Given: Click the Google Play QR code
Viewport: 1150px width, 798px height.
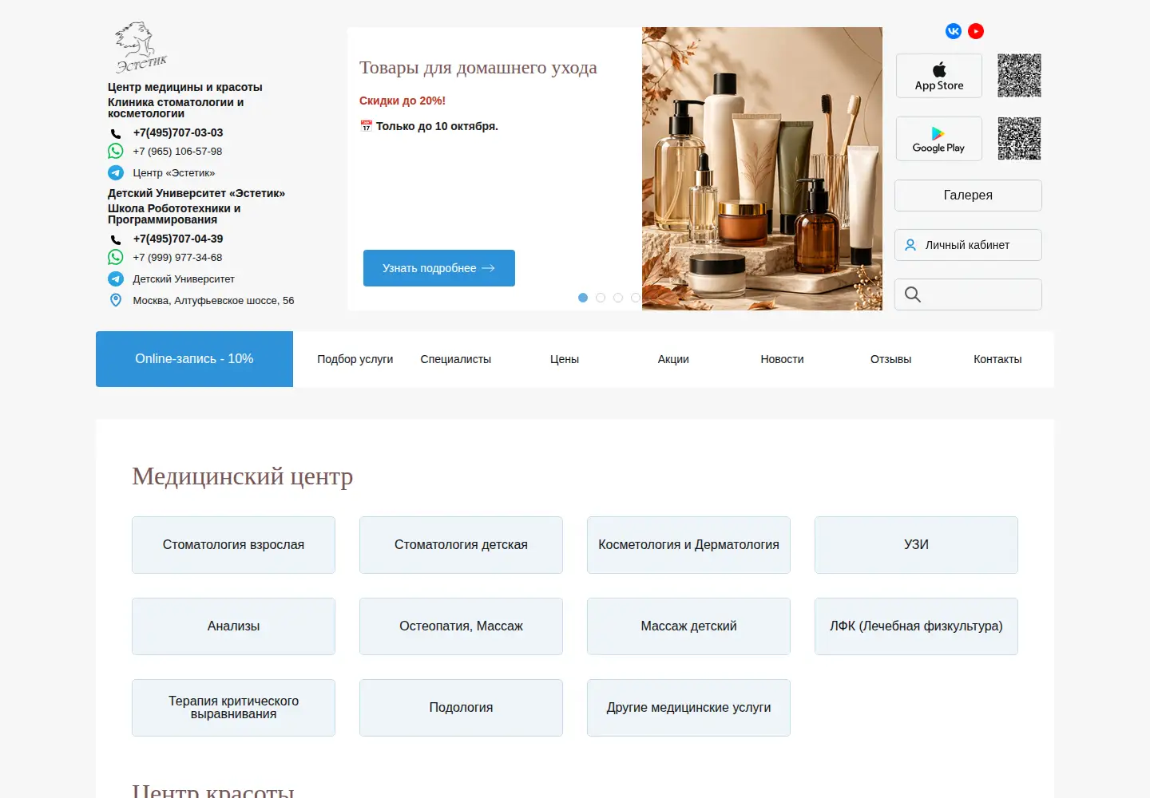Looking at the screenshot, I should 1019,139.
